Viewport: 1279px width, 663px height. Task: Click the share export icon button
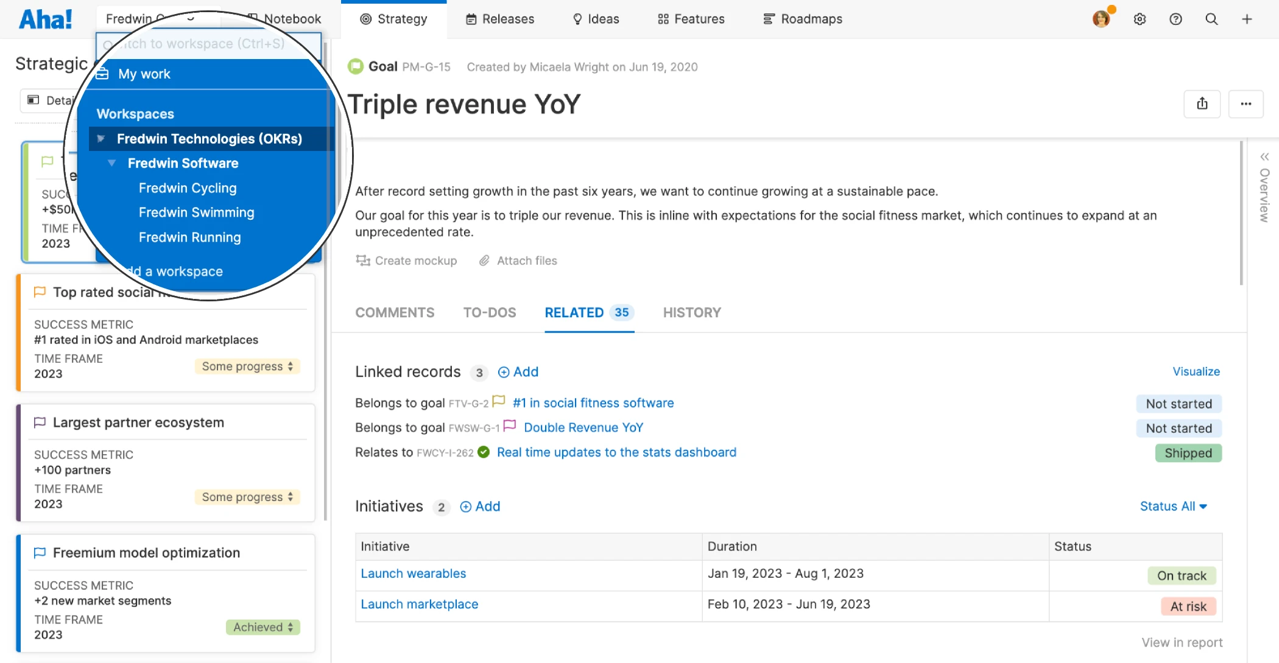1202,103
